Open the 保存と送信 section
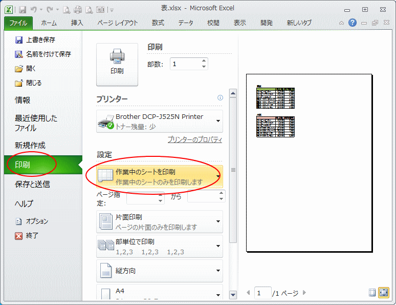 (x=32, y=184)
